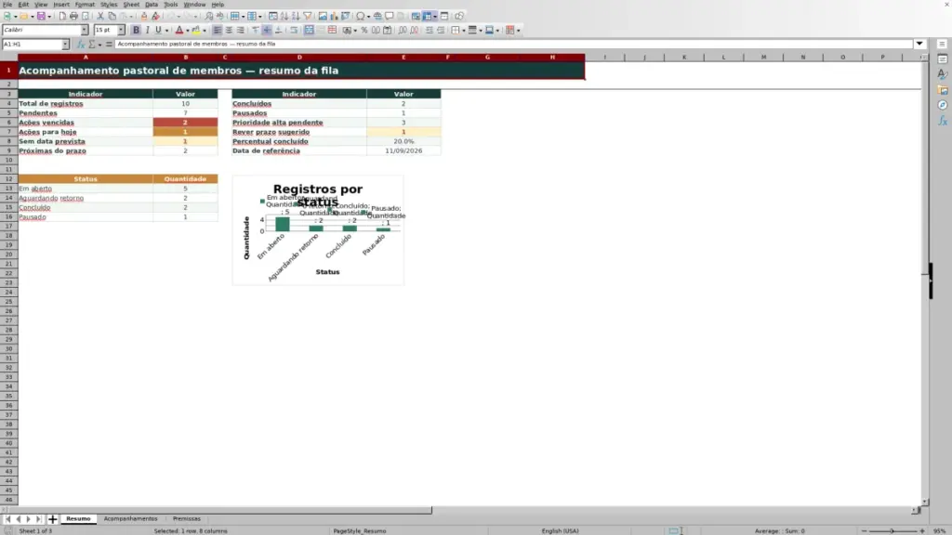Print the spreadsheet using the printer icon
952x535 pixels.
click(x=73, y=17)
